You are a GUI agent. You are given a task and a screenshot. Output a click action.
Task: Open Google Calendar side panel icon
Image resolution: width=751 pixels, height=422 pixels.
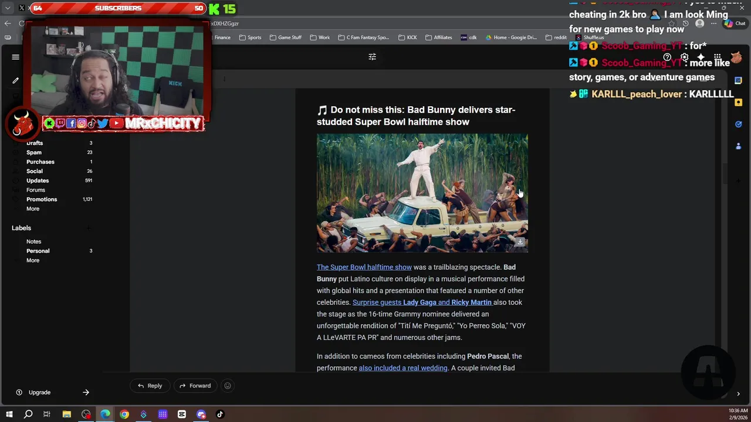click(739, 80)
